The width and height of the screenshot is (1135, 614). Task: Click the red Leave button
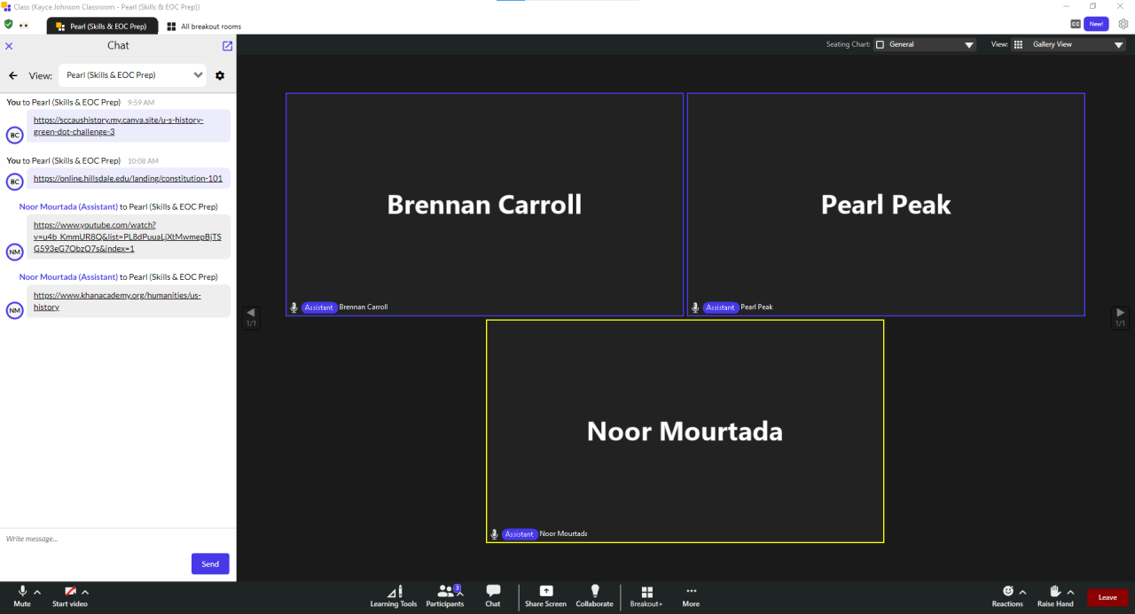click(1108, 597)
